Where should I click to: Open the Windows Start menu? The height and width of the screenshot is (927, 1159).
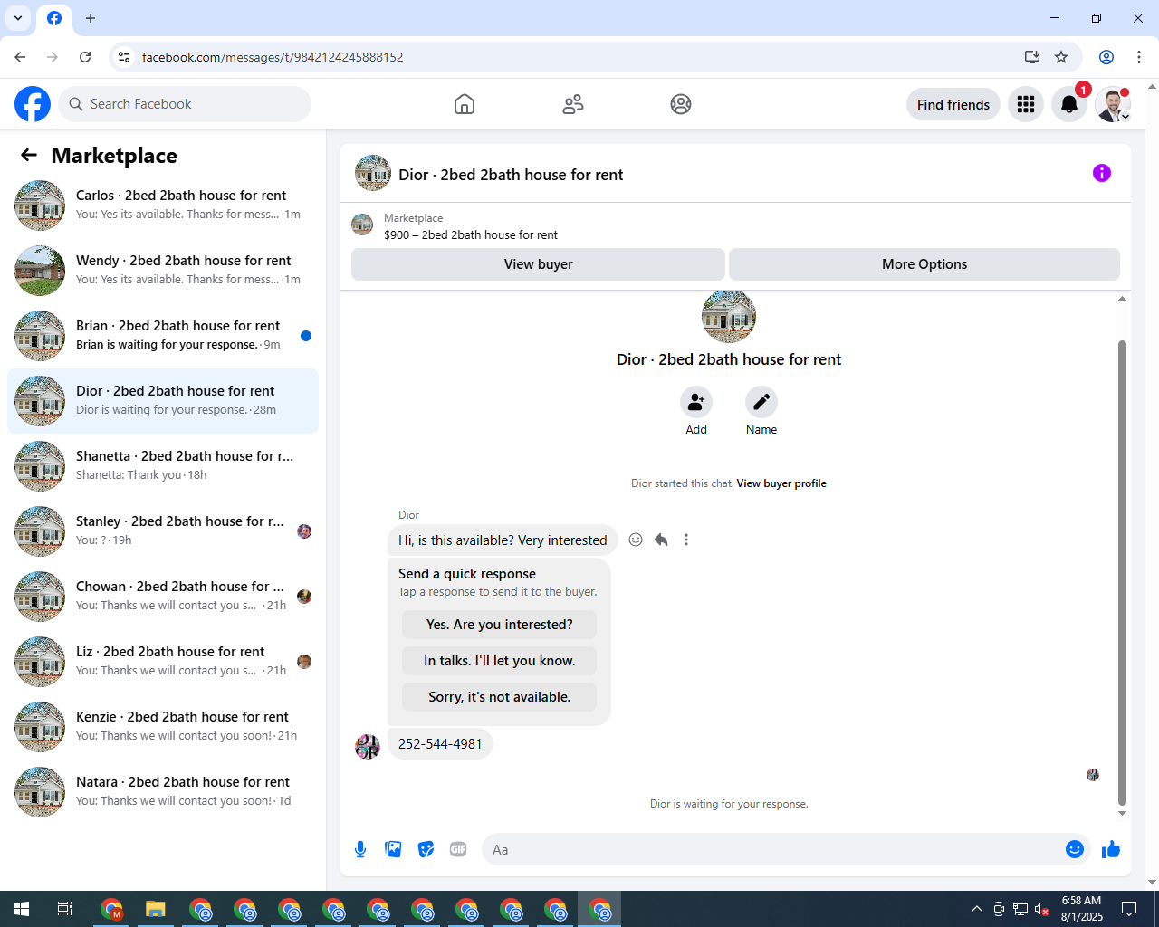tap(22, 909)
